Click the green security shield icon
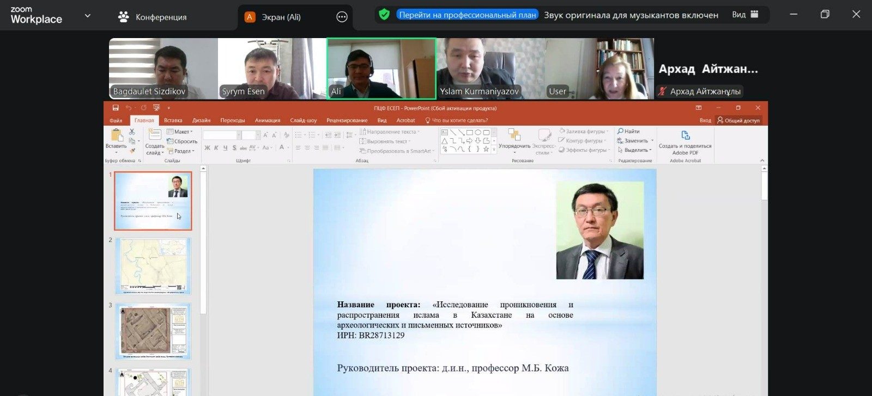 (384, 15)
